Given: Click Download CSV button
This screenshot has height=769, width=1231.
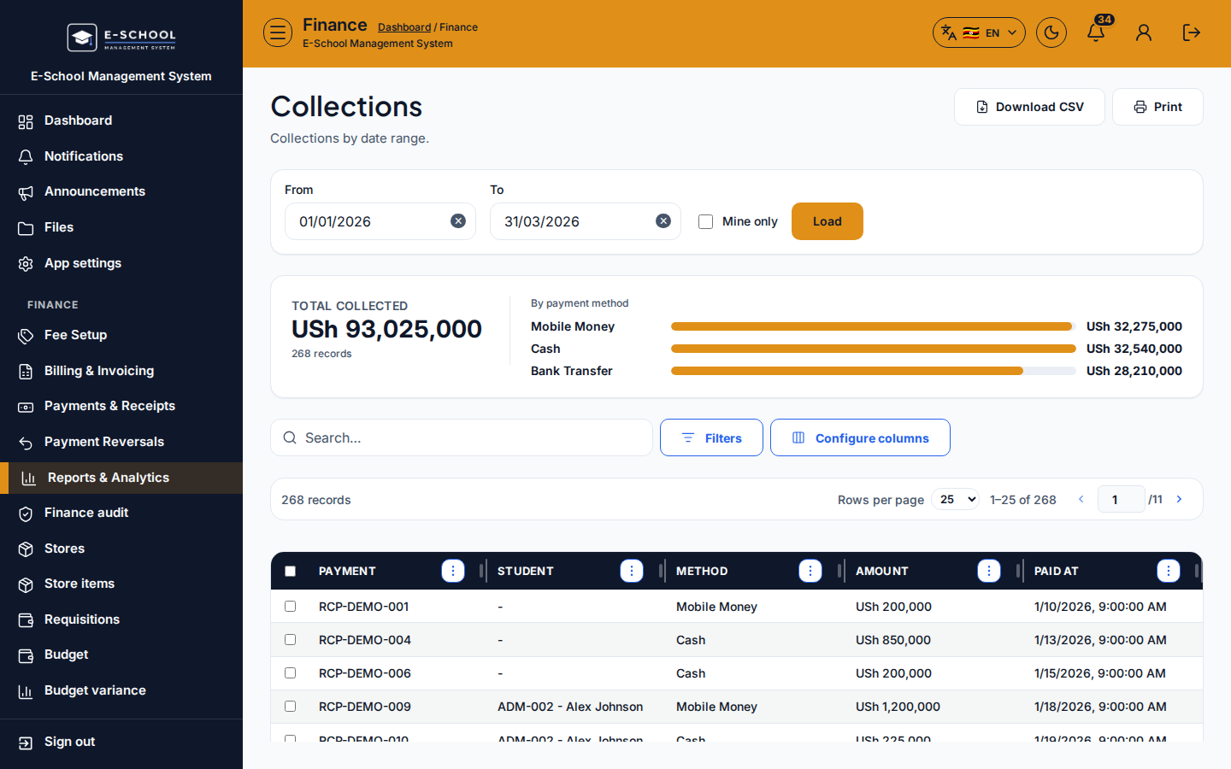Looking at the screenshot, I should tap(1029, 107).
